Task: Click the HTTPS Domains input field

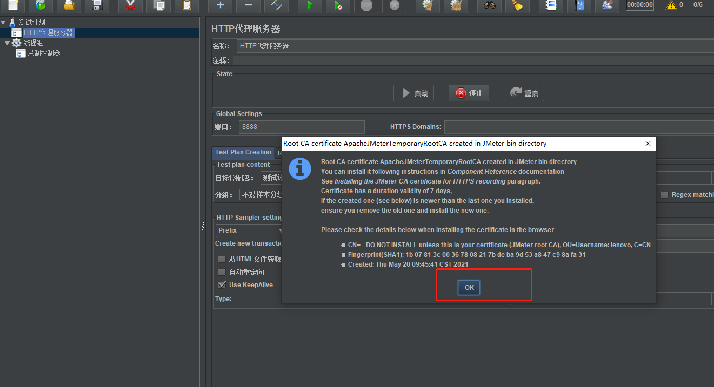Action: tap(579, 127)
